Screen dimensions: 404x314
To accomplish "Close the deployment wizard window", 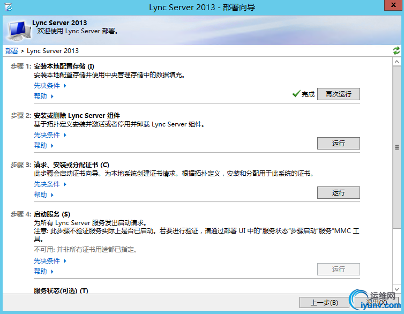I will (393, 5).
